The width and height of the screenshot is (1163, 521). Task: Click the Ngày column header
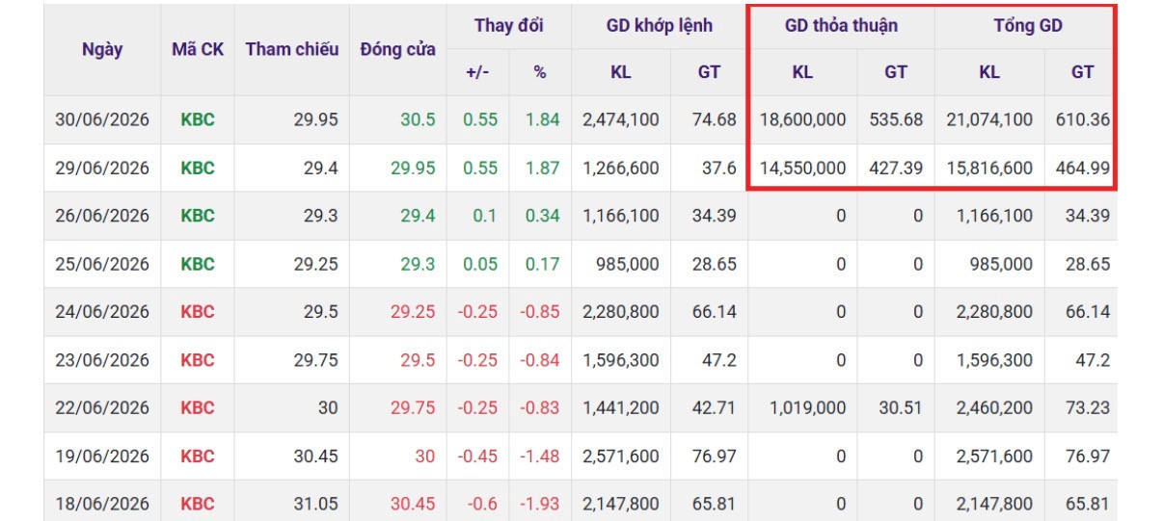[102, 49]
